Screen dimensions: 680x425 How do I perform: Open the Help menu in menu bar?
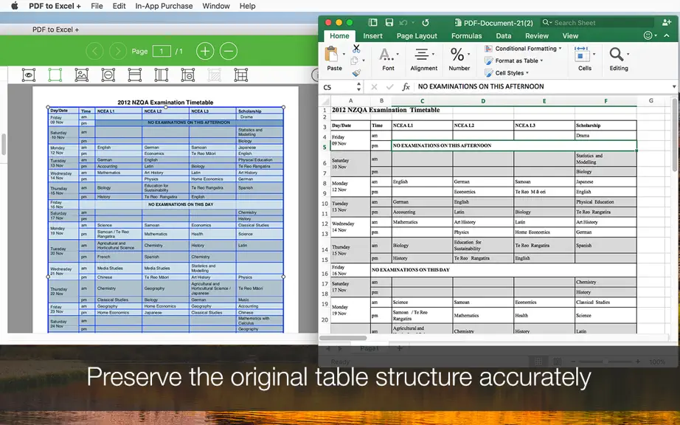[248, 6]
